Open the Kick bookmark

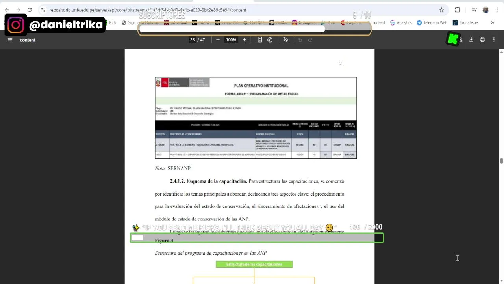pos(111,22)
